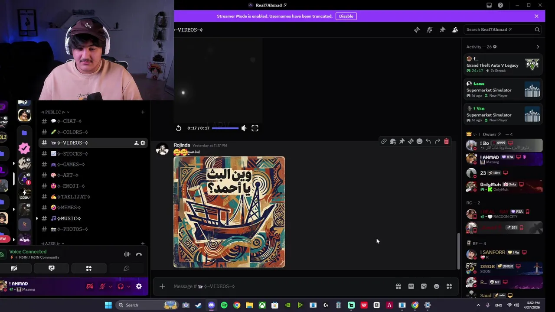Image resolution: width=555 pixels, height=312 pixels.
Task: Open the video in fullscreen
Action: pos(255,128)
